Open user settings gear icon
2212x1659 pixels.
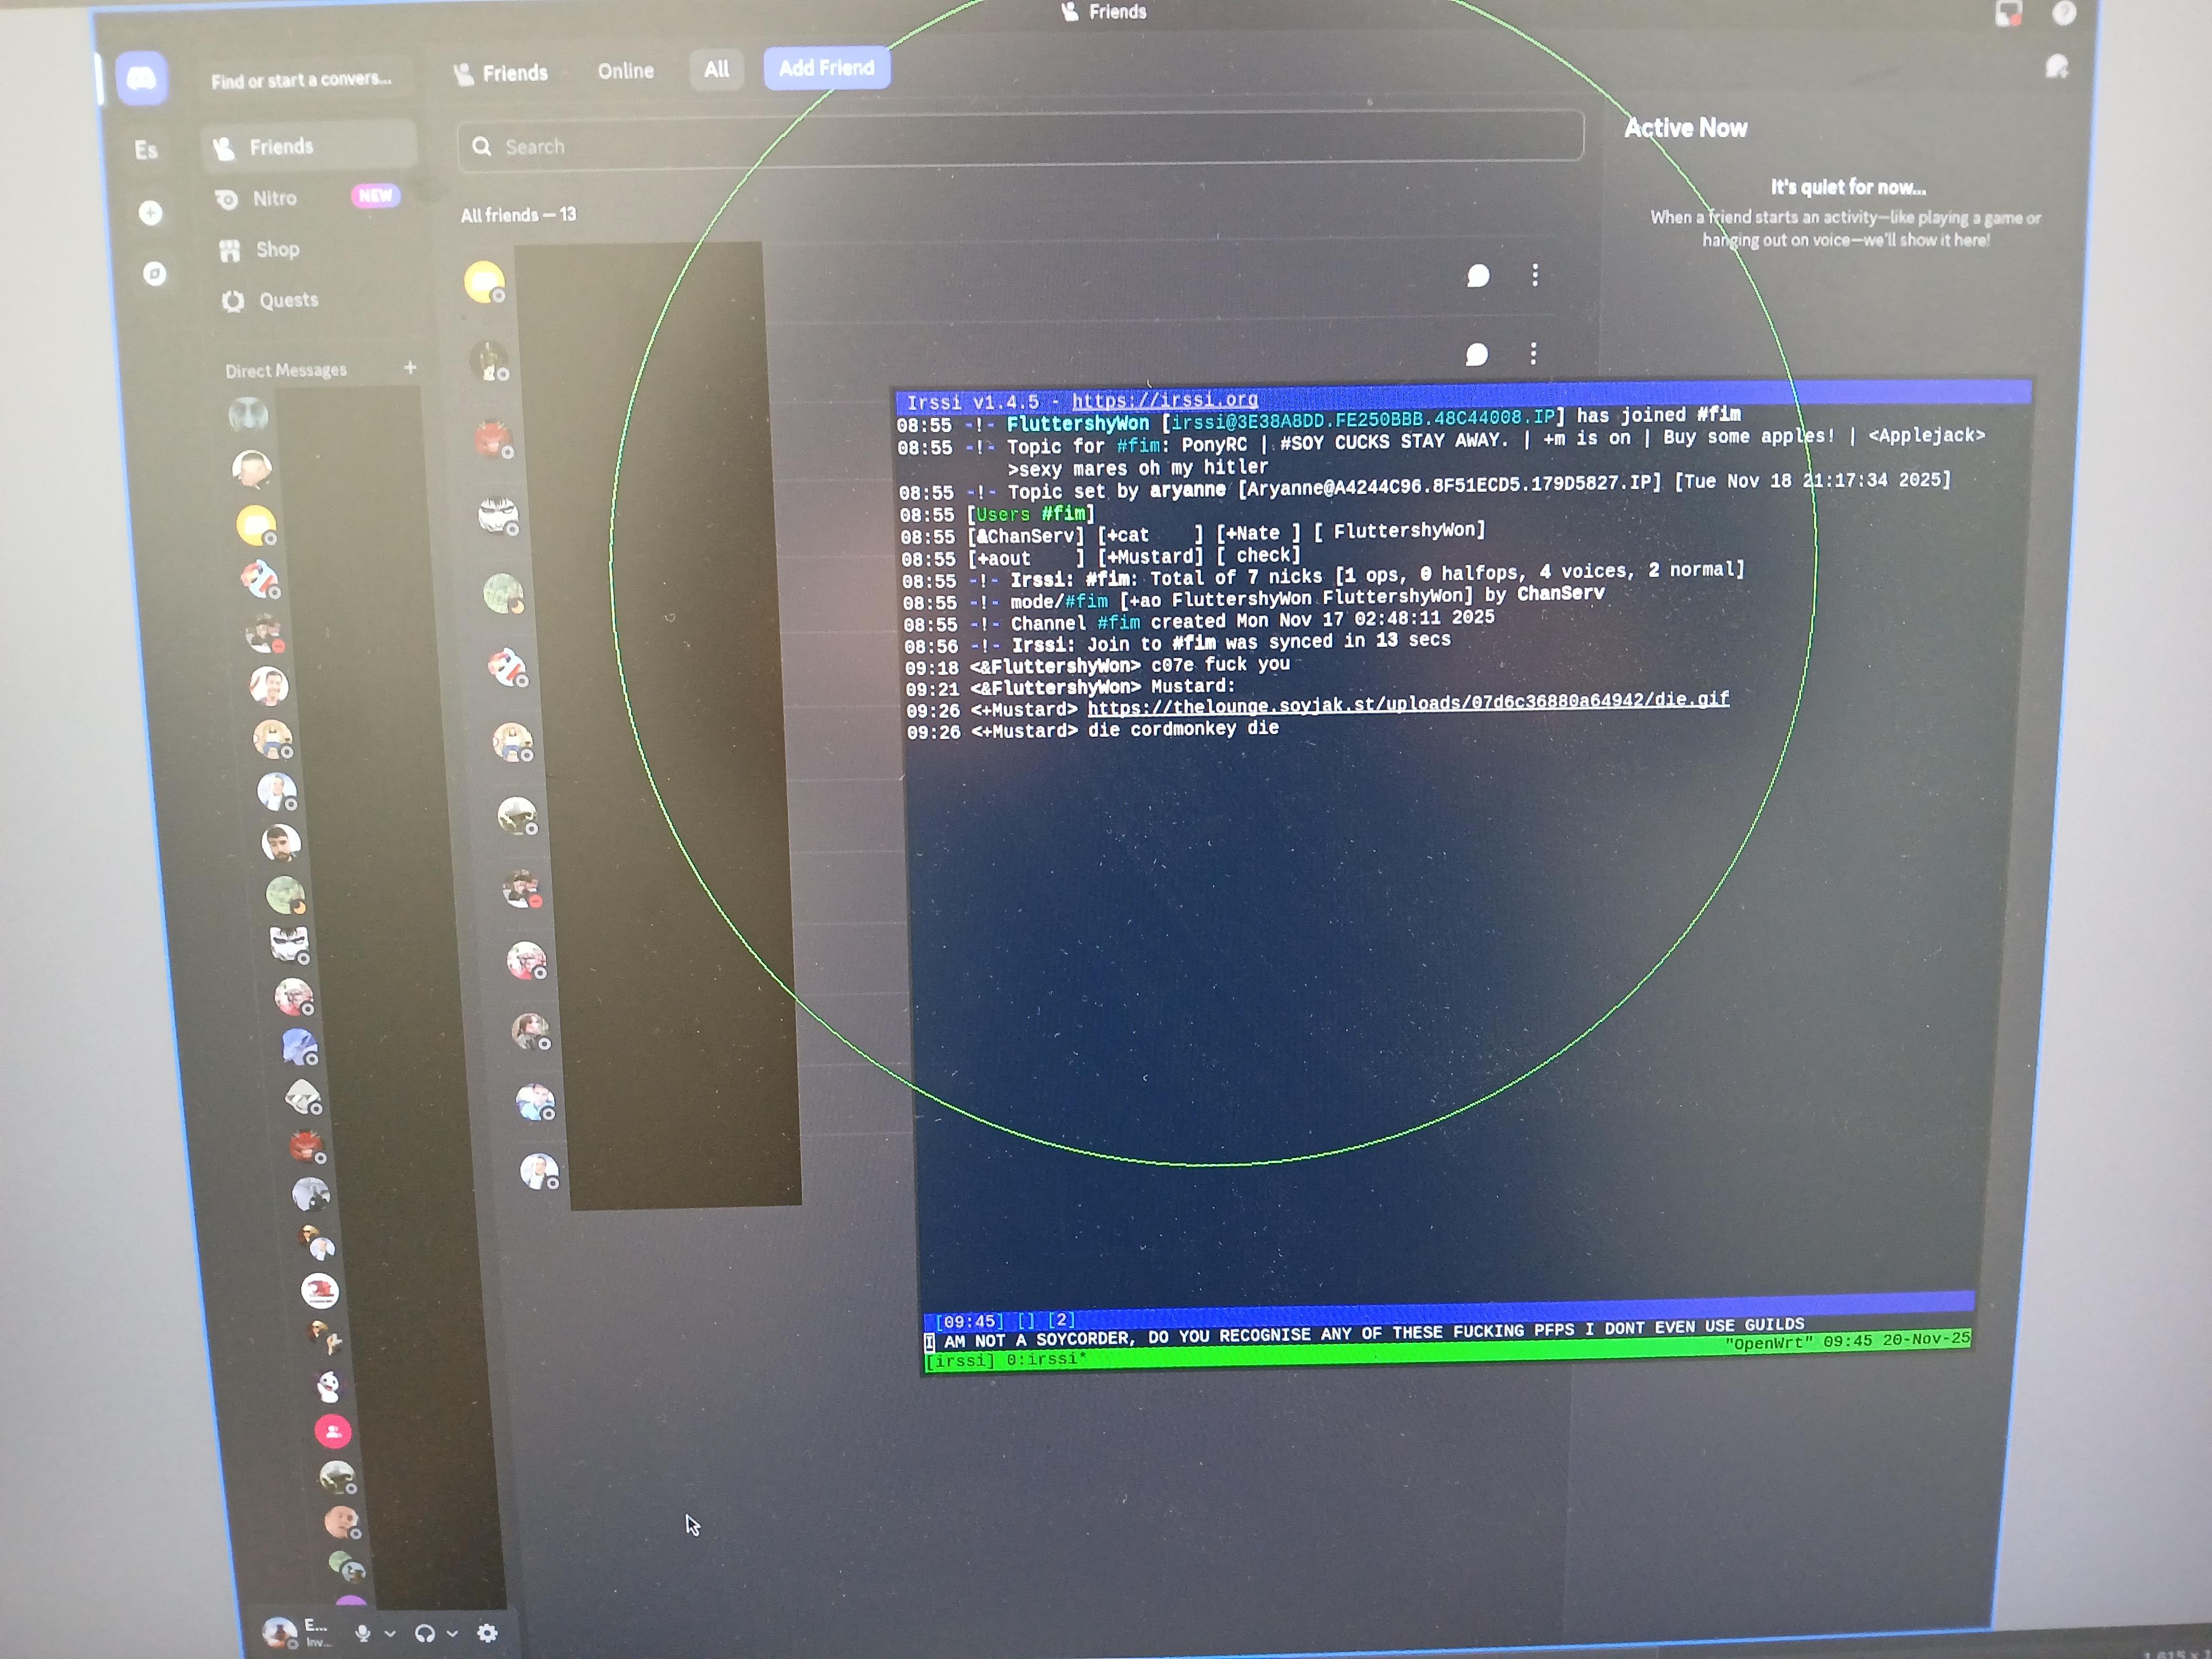487,1633
